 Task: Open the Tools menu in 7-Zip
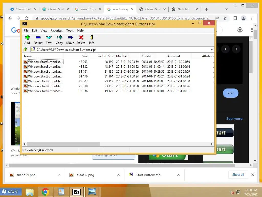coord(70,31)
